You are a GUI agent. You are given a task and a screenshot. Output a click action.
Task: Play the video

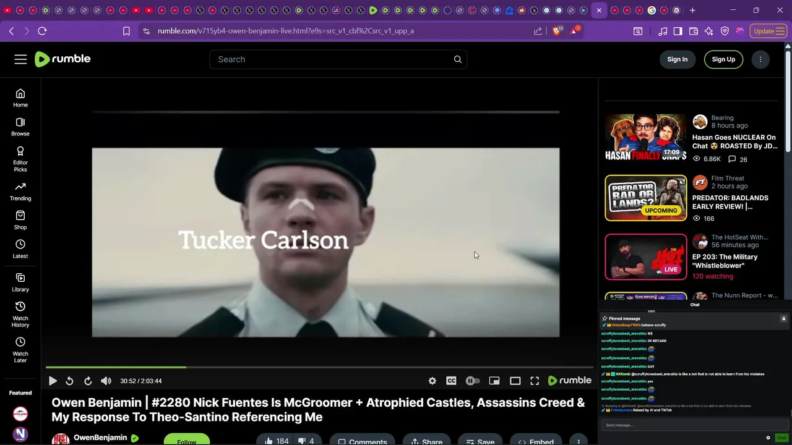coord(53,381)
